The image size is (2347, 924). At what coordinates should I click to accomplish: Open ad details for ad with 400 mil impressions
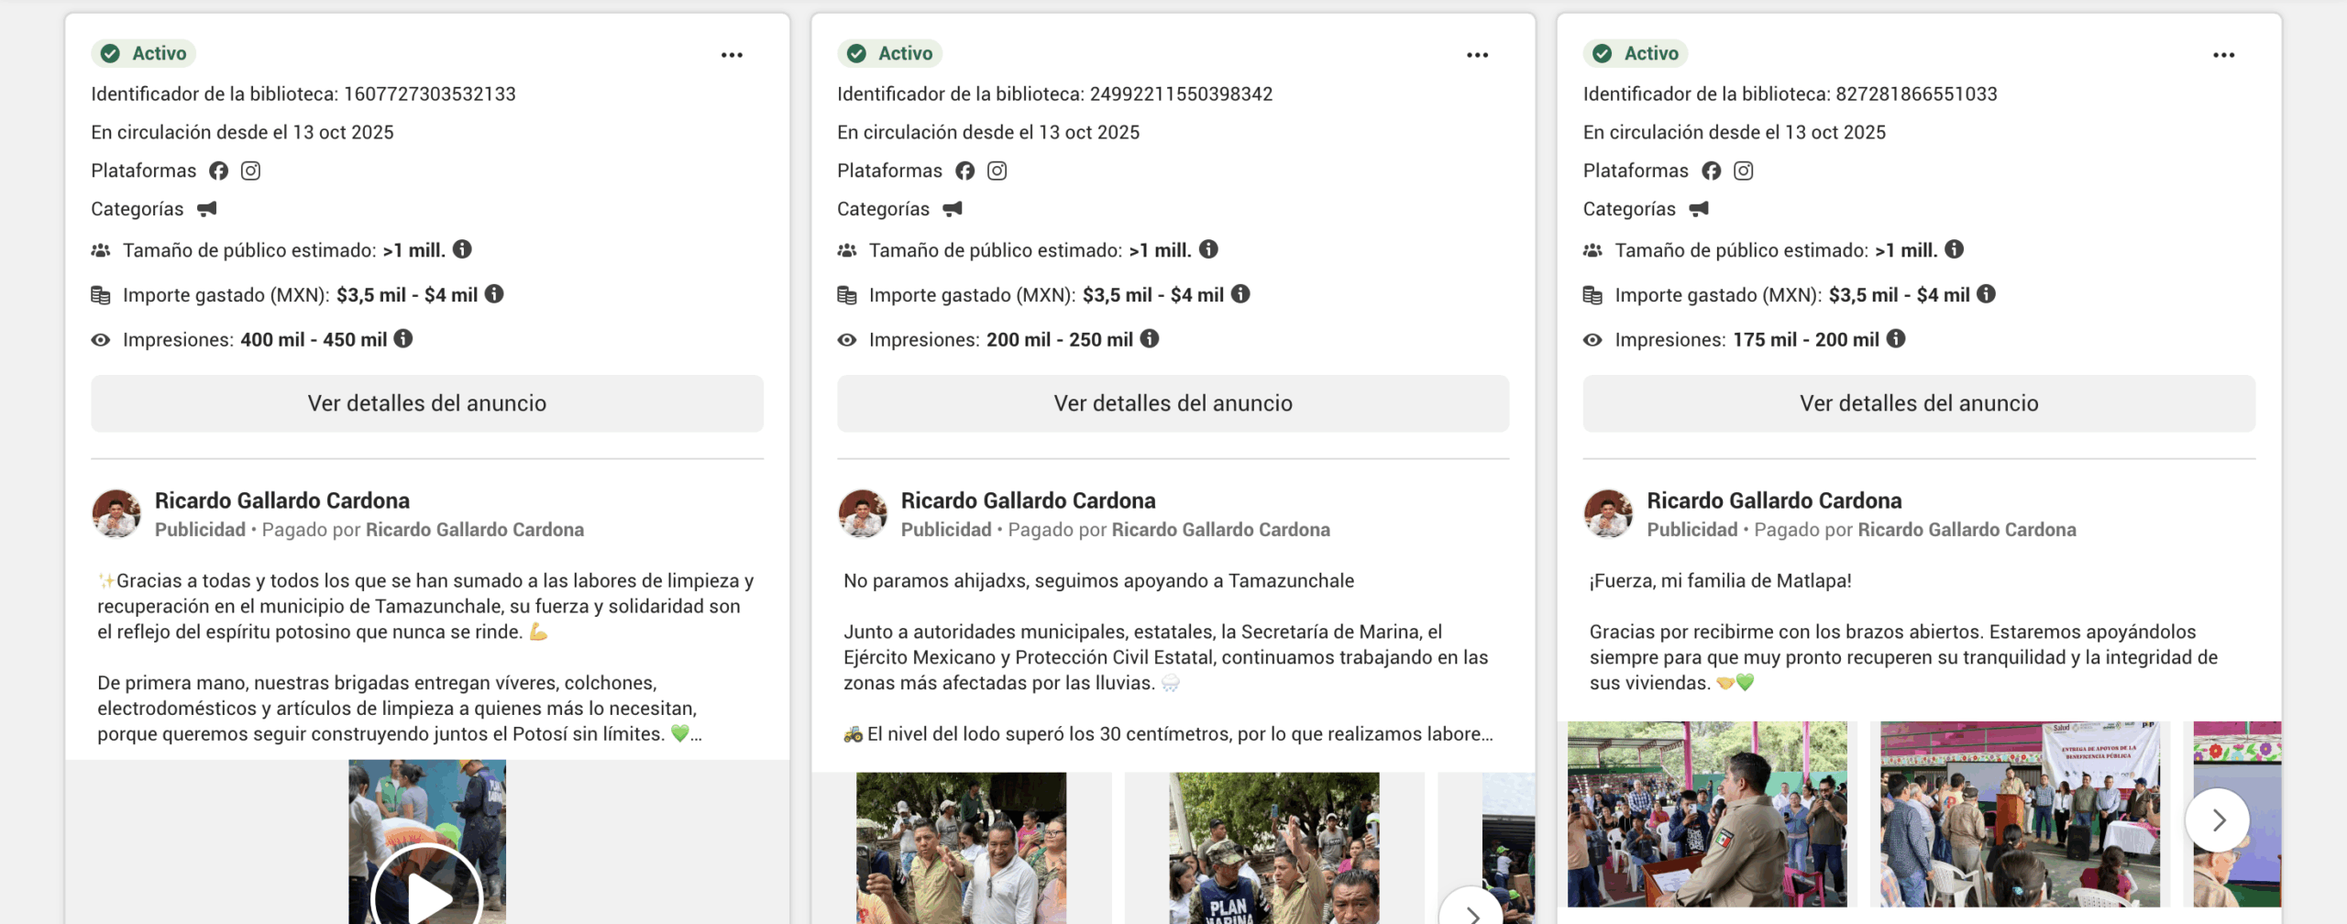[426, 403]
